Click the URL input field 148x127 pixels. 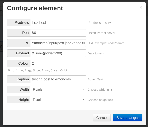pyautogui.click(x=58, y=43)
